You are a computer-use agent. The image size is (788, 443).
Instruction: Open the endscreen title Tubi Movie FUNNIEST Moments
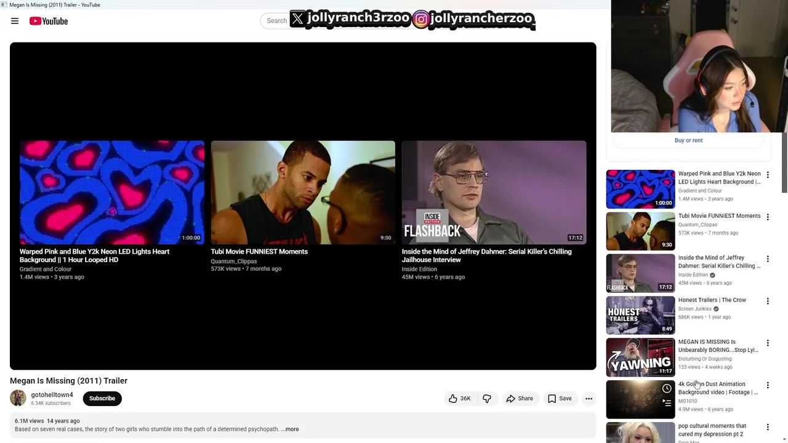pyautogui.click(x=259, y=252)
